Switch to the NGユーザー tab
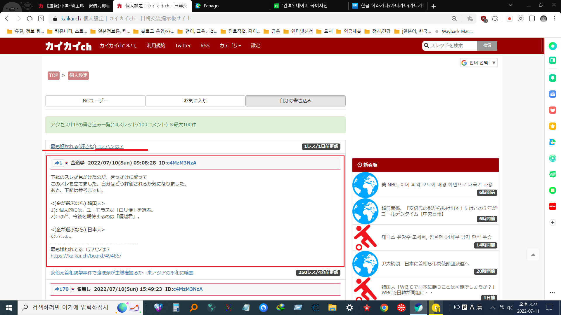 coord(95,101)
